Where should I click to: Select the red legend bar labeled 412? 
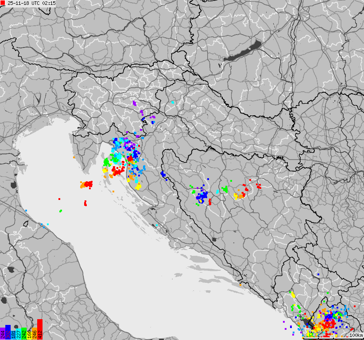40,328
